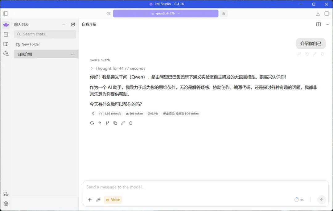Branch the conversation from assistant reply

[x=107, y=123]
